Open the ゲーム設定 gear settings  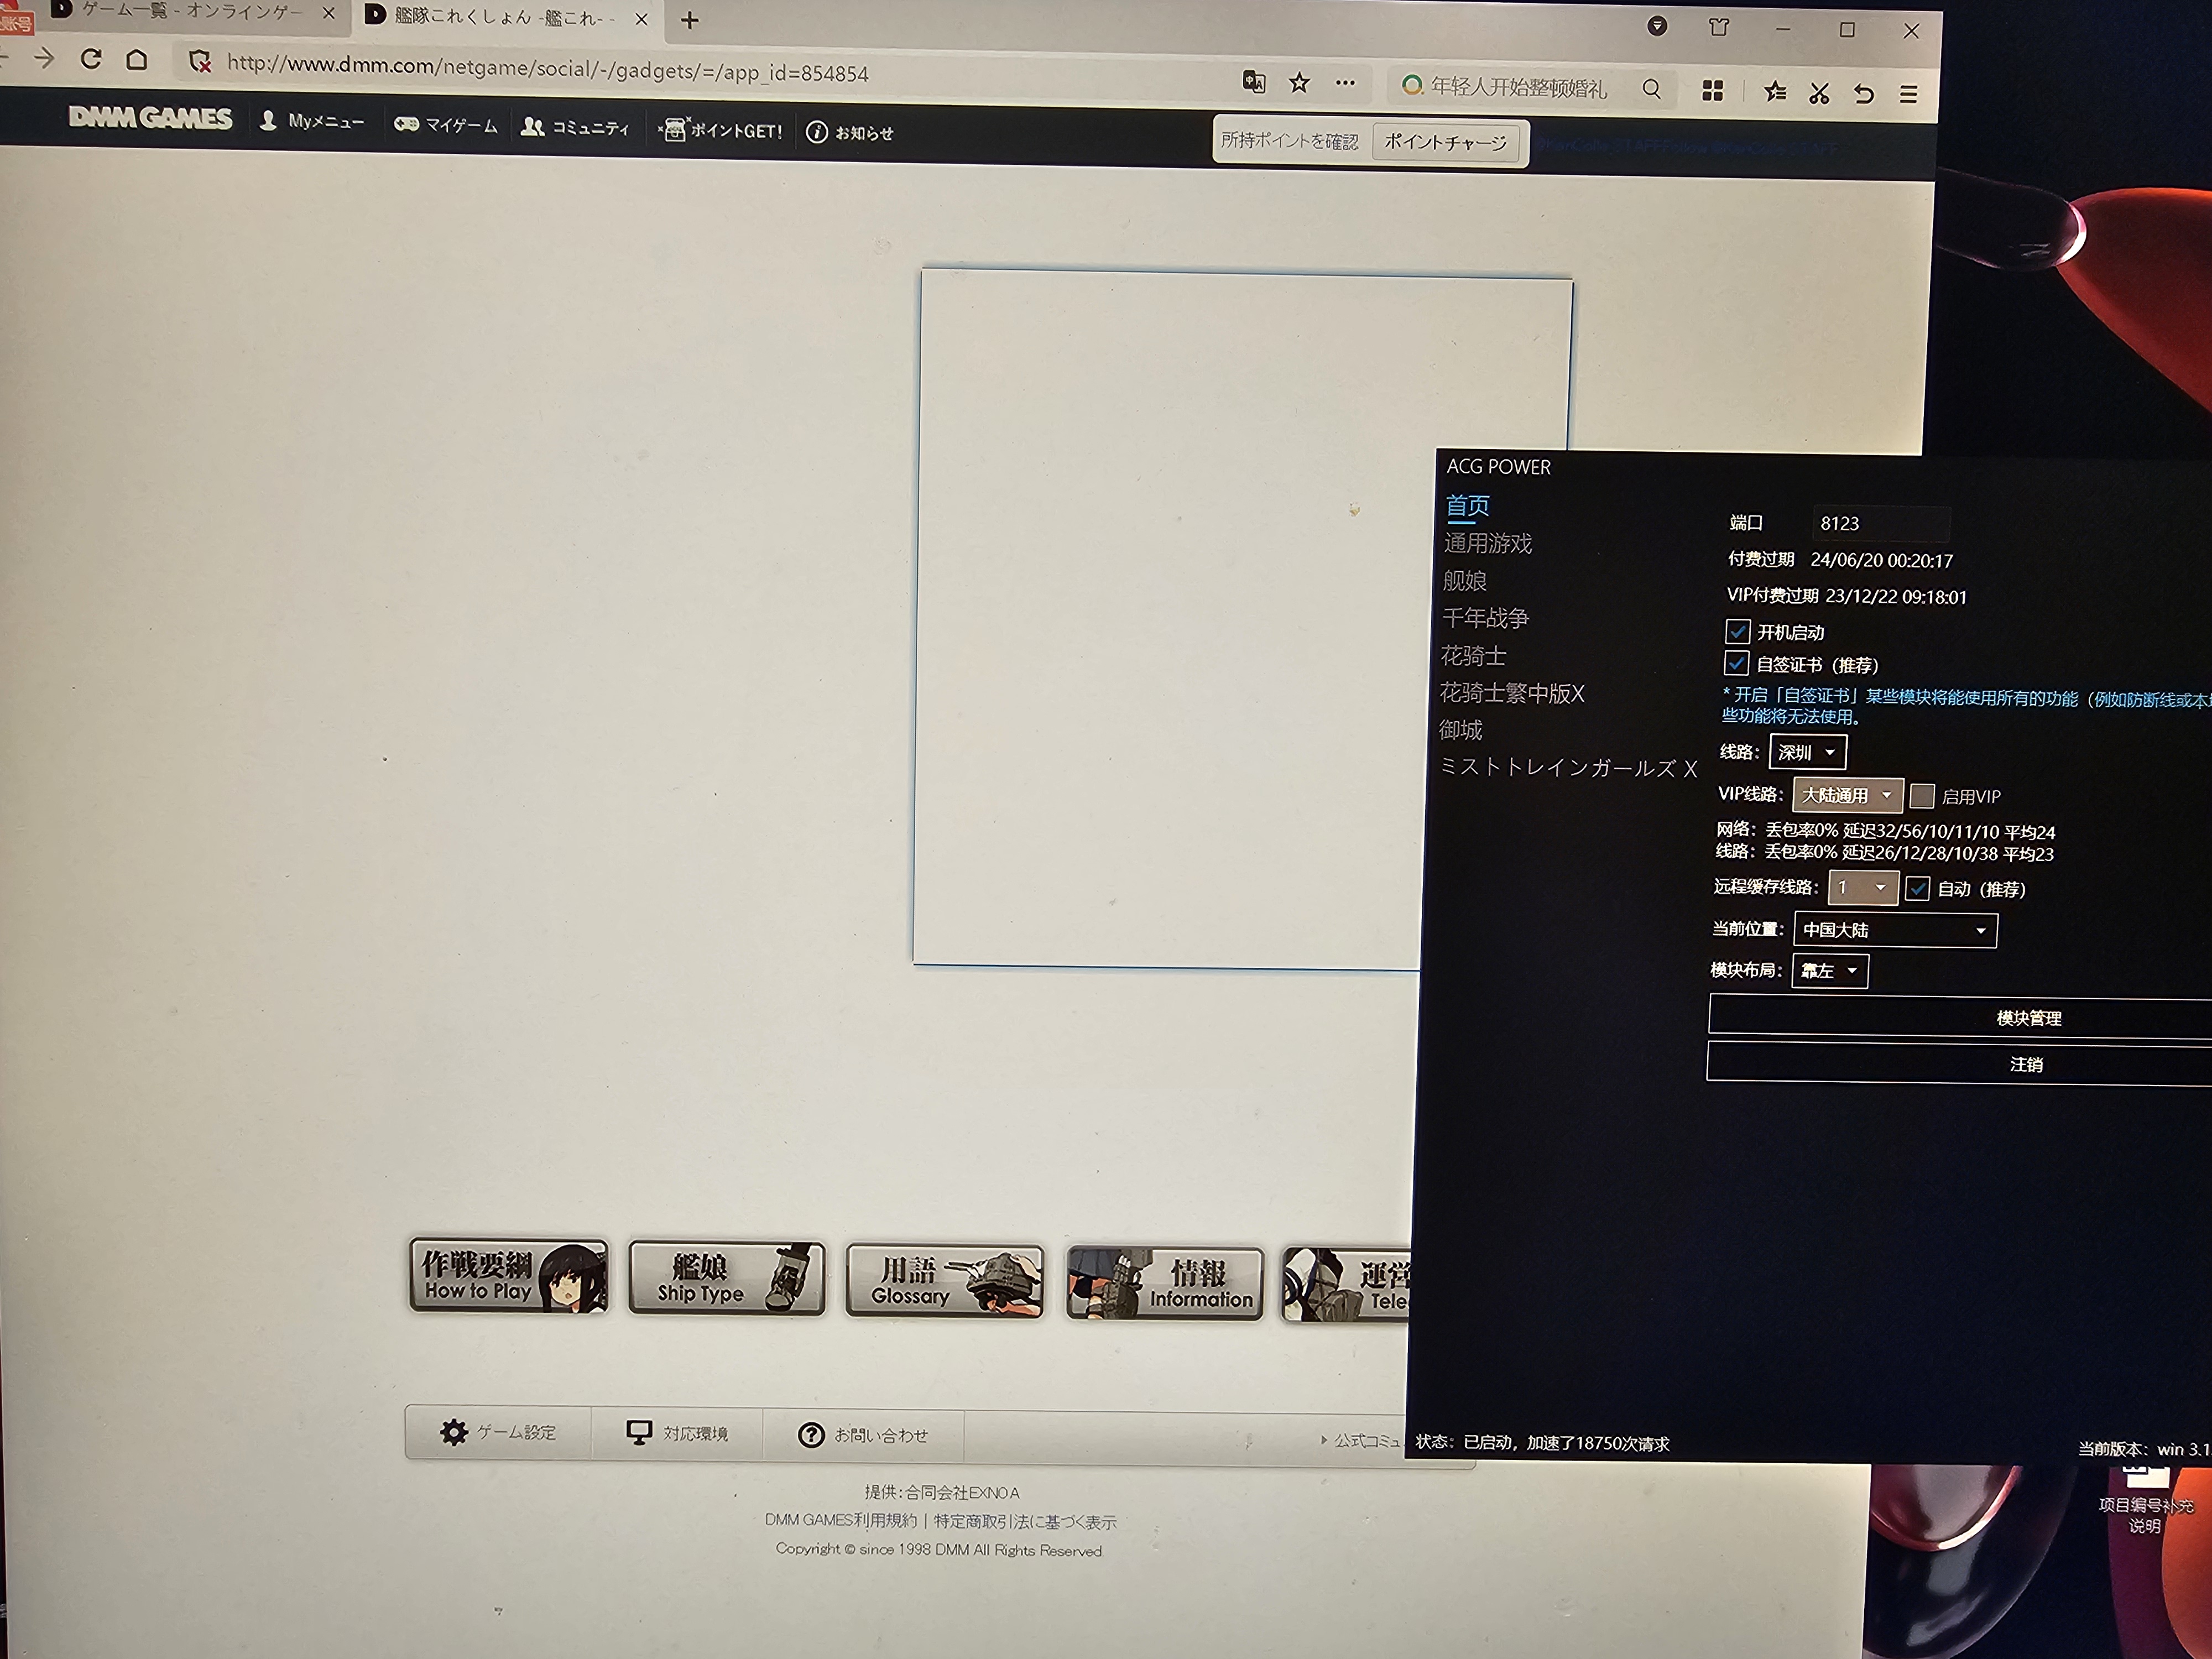[x=497, y=1432]
